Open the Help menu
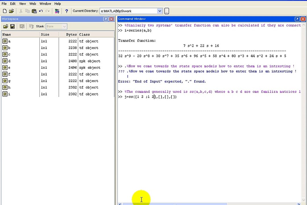307x205 pixels. [x=57, y=3]
